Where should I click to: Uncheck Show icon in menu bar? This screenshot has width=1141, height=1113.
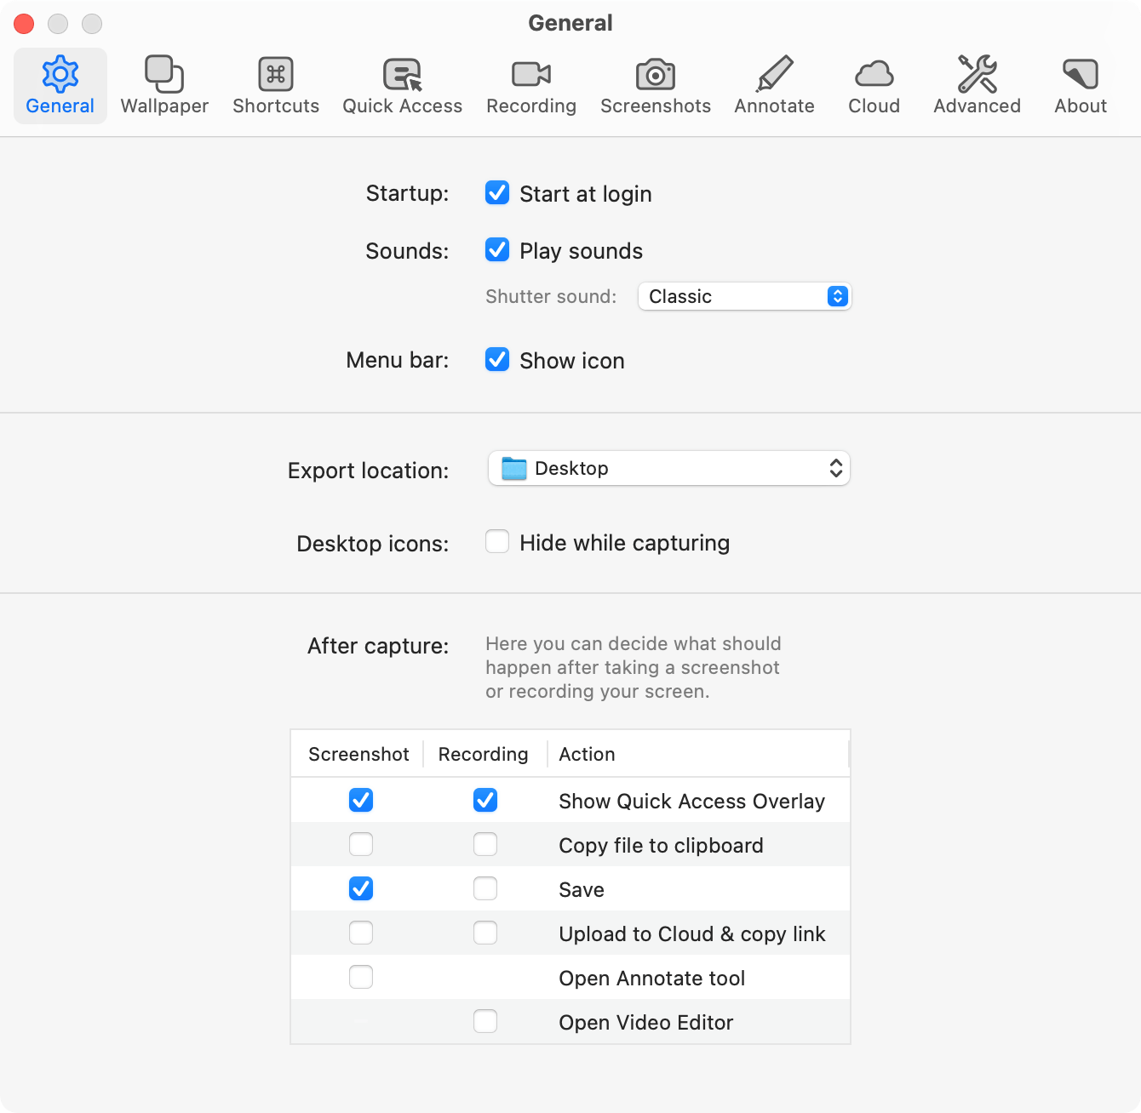[497, 360]
